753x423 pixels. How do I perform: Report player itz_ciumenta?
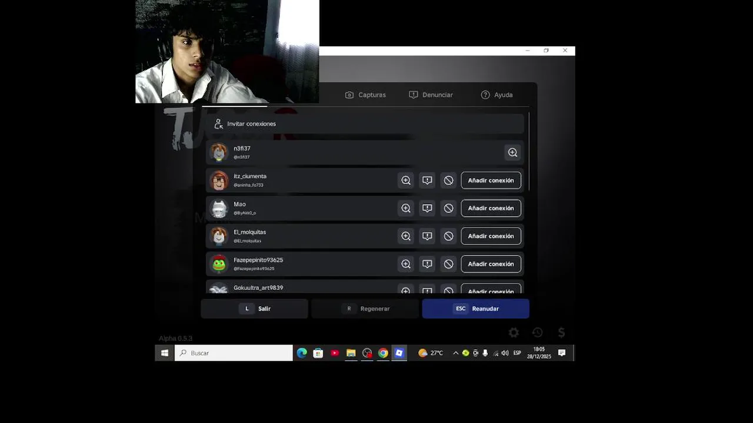point(427,180)
